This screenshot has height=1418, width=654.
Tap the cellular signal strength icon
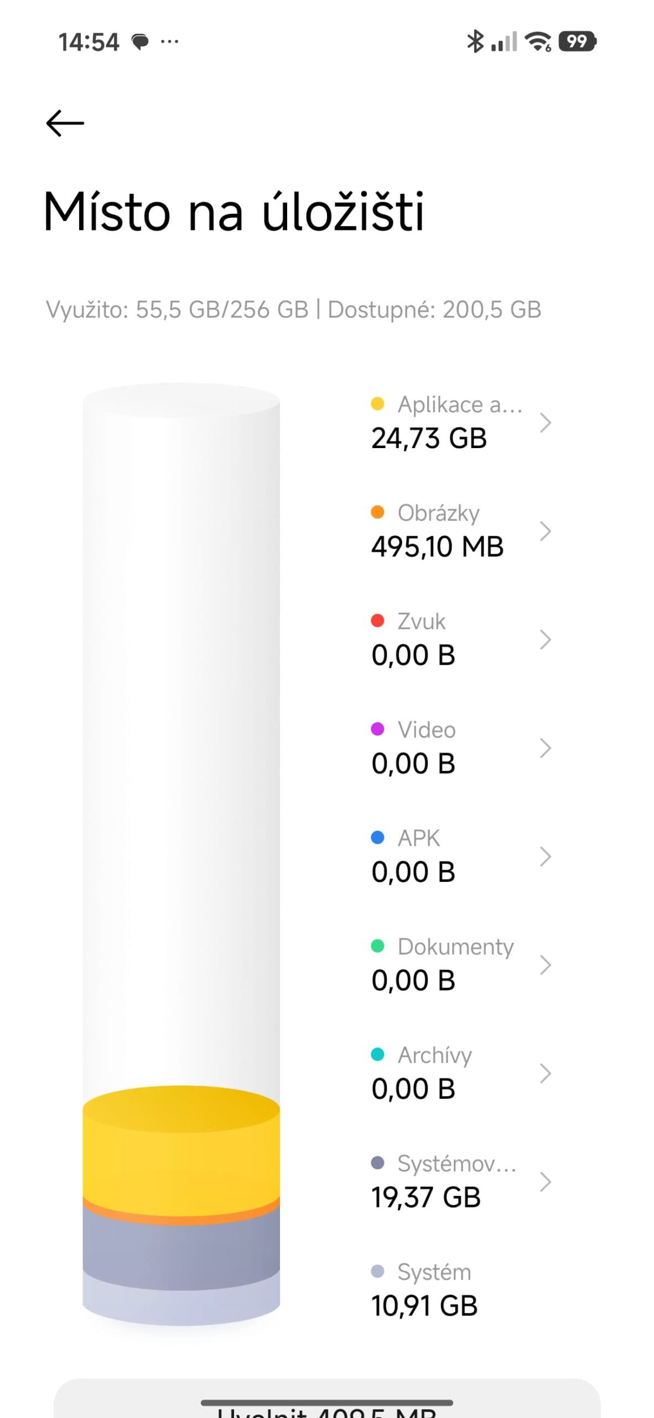pos(504,42)
